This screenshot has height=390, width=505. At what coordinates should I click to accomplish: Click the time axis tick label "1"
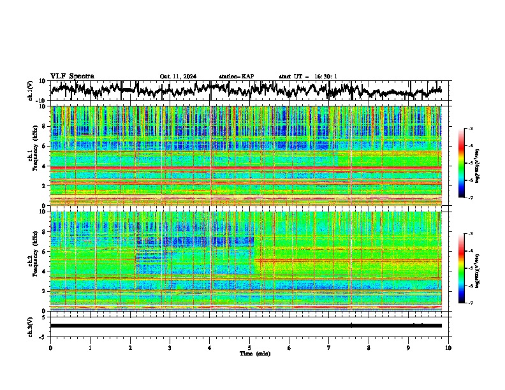pyautogui.click(x=90, y=348)
